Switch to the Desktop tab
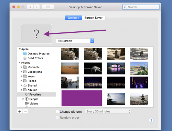Screen dimensions: 172x131 pos(74,18)
